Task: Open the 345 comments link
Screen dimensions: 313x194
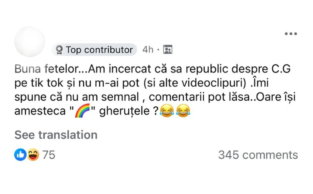Action: 258,155
